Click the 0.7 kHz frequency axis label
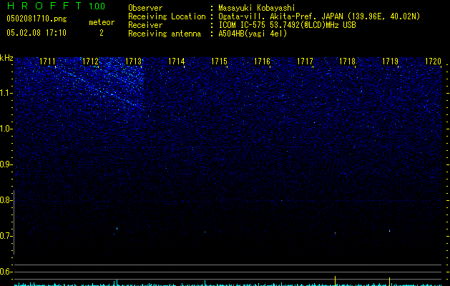Viewport: 450px width, 286px height. coord(6,236)
